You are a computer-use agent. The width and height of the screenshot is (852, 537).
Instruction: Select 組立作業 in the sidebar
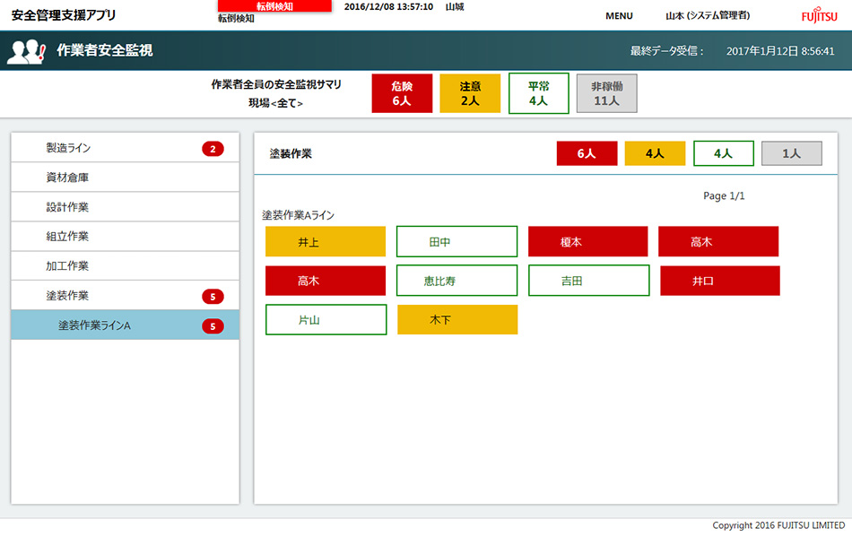68,237
